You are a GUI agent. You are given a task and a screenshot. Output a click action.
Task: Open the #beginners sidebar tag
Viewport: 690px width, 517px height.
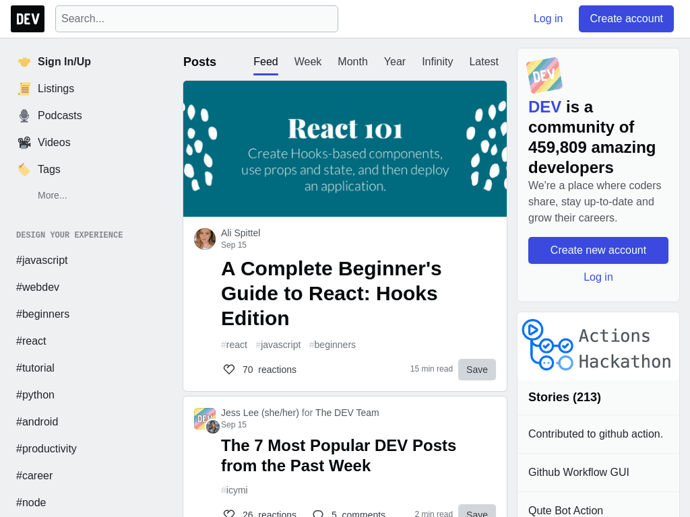point(42,314)
